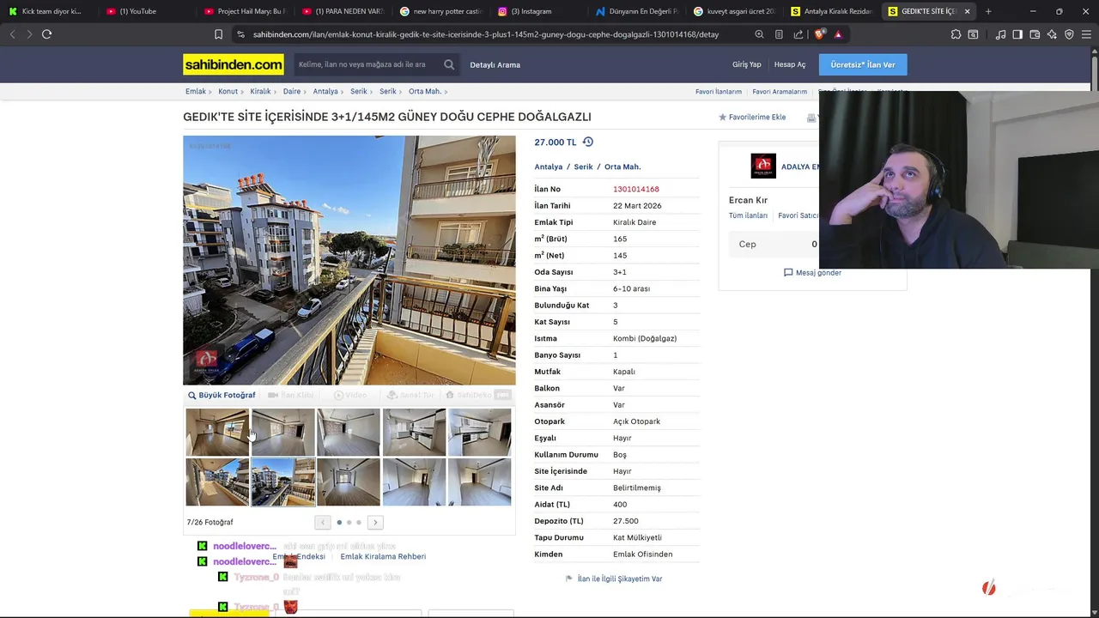Screen dimensions: 1099x618
Task: Click the music note media control icon
Action: pos(1001,34)
